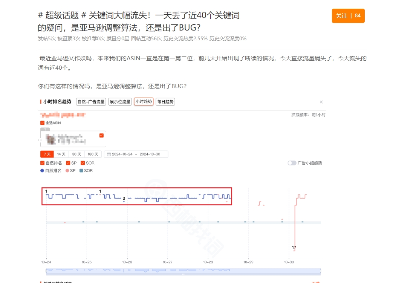Choose the 180 天 range
This screenshot has height=283, width=399.
pos(93,154)
